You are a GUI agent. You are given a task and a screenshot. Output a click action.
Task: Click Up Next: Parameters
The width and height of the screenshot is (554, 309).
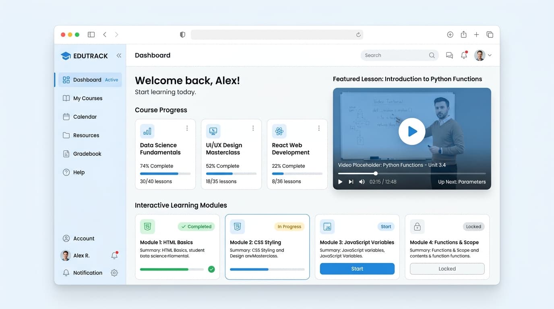click(462, 182)
